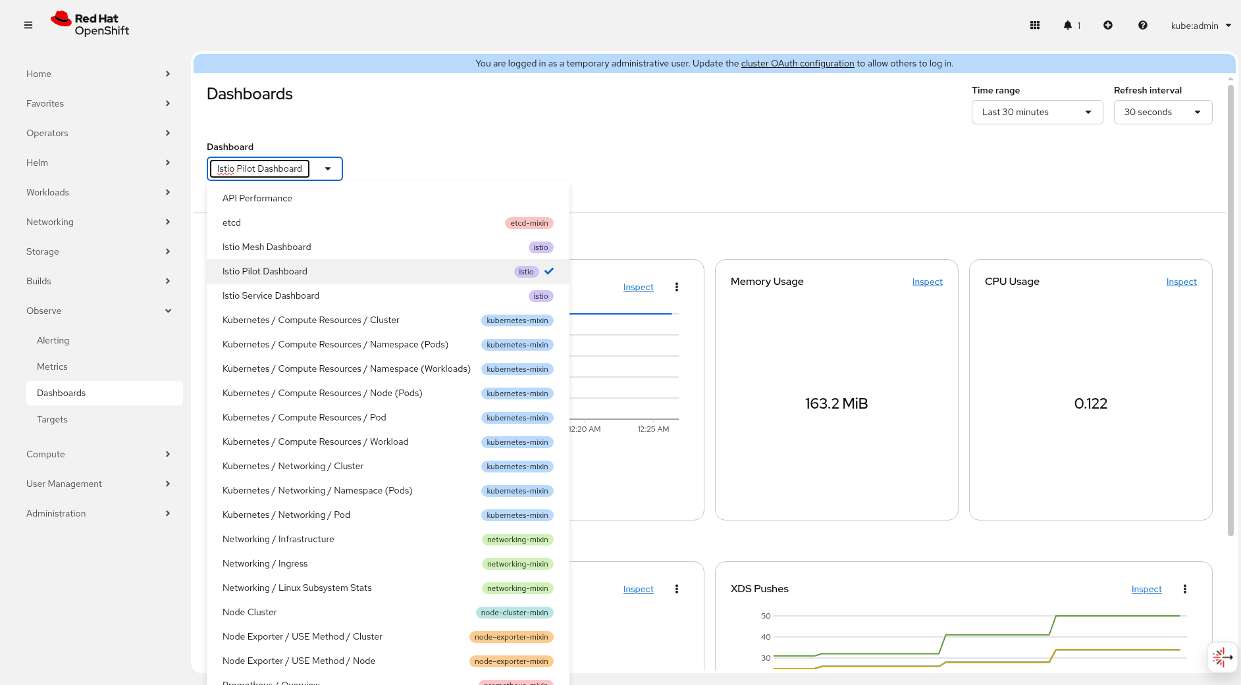1241x685 pixels.
Task: Go to Alerting in the sidebar
Action: coord(53,340)
